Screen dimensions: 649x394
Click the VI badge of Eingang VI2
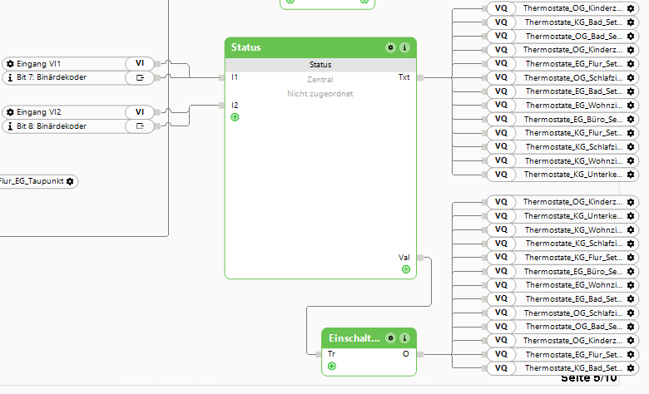(140, 112)
